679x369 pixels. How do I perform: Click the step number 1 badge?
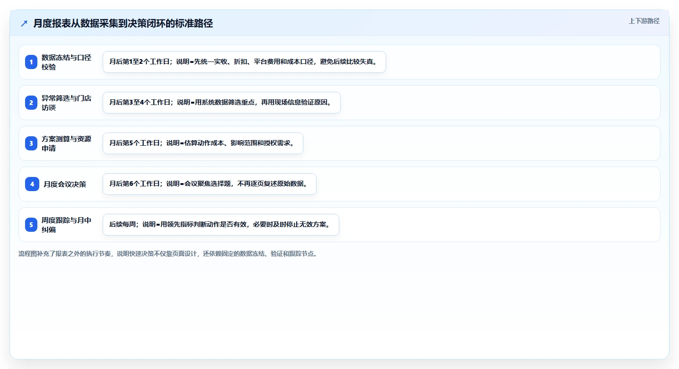click(x=31, y=62)
